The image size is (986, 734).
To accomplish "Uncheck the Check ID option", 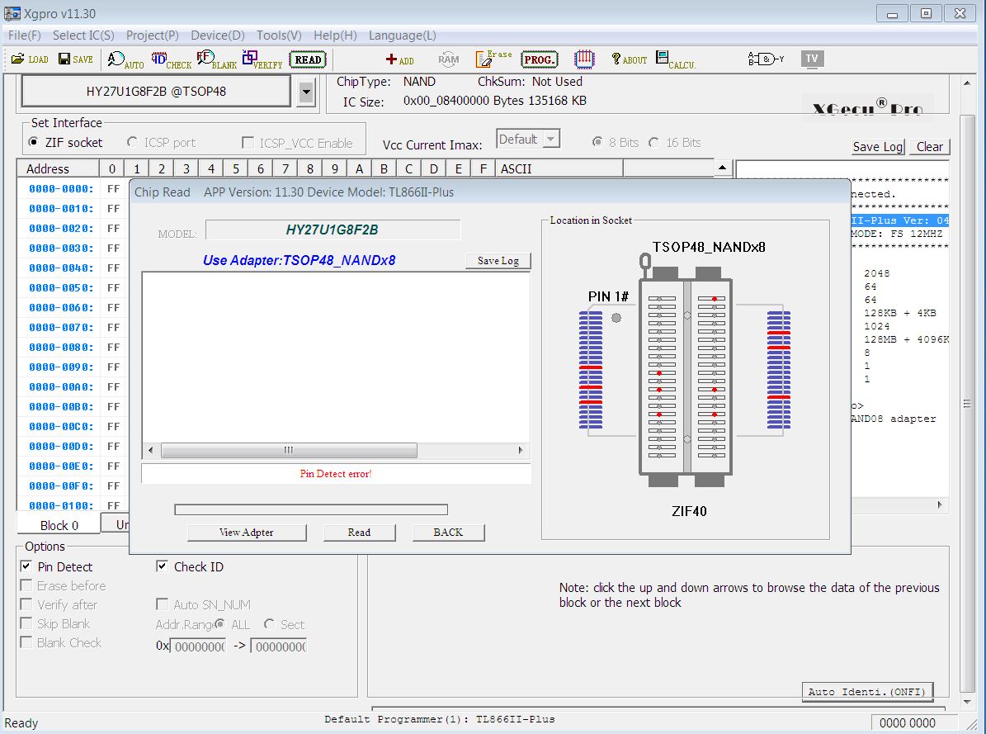I will [x=163, y=567].
